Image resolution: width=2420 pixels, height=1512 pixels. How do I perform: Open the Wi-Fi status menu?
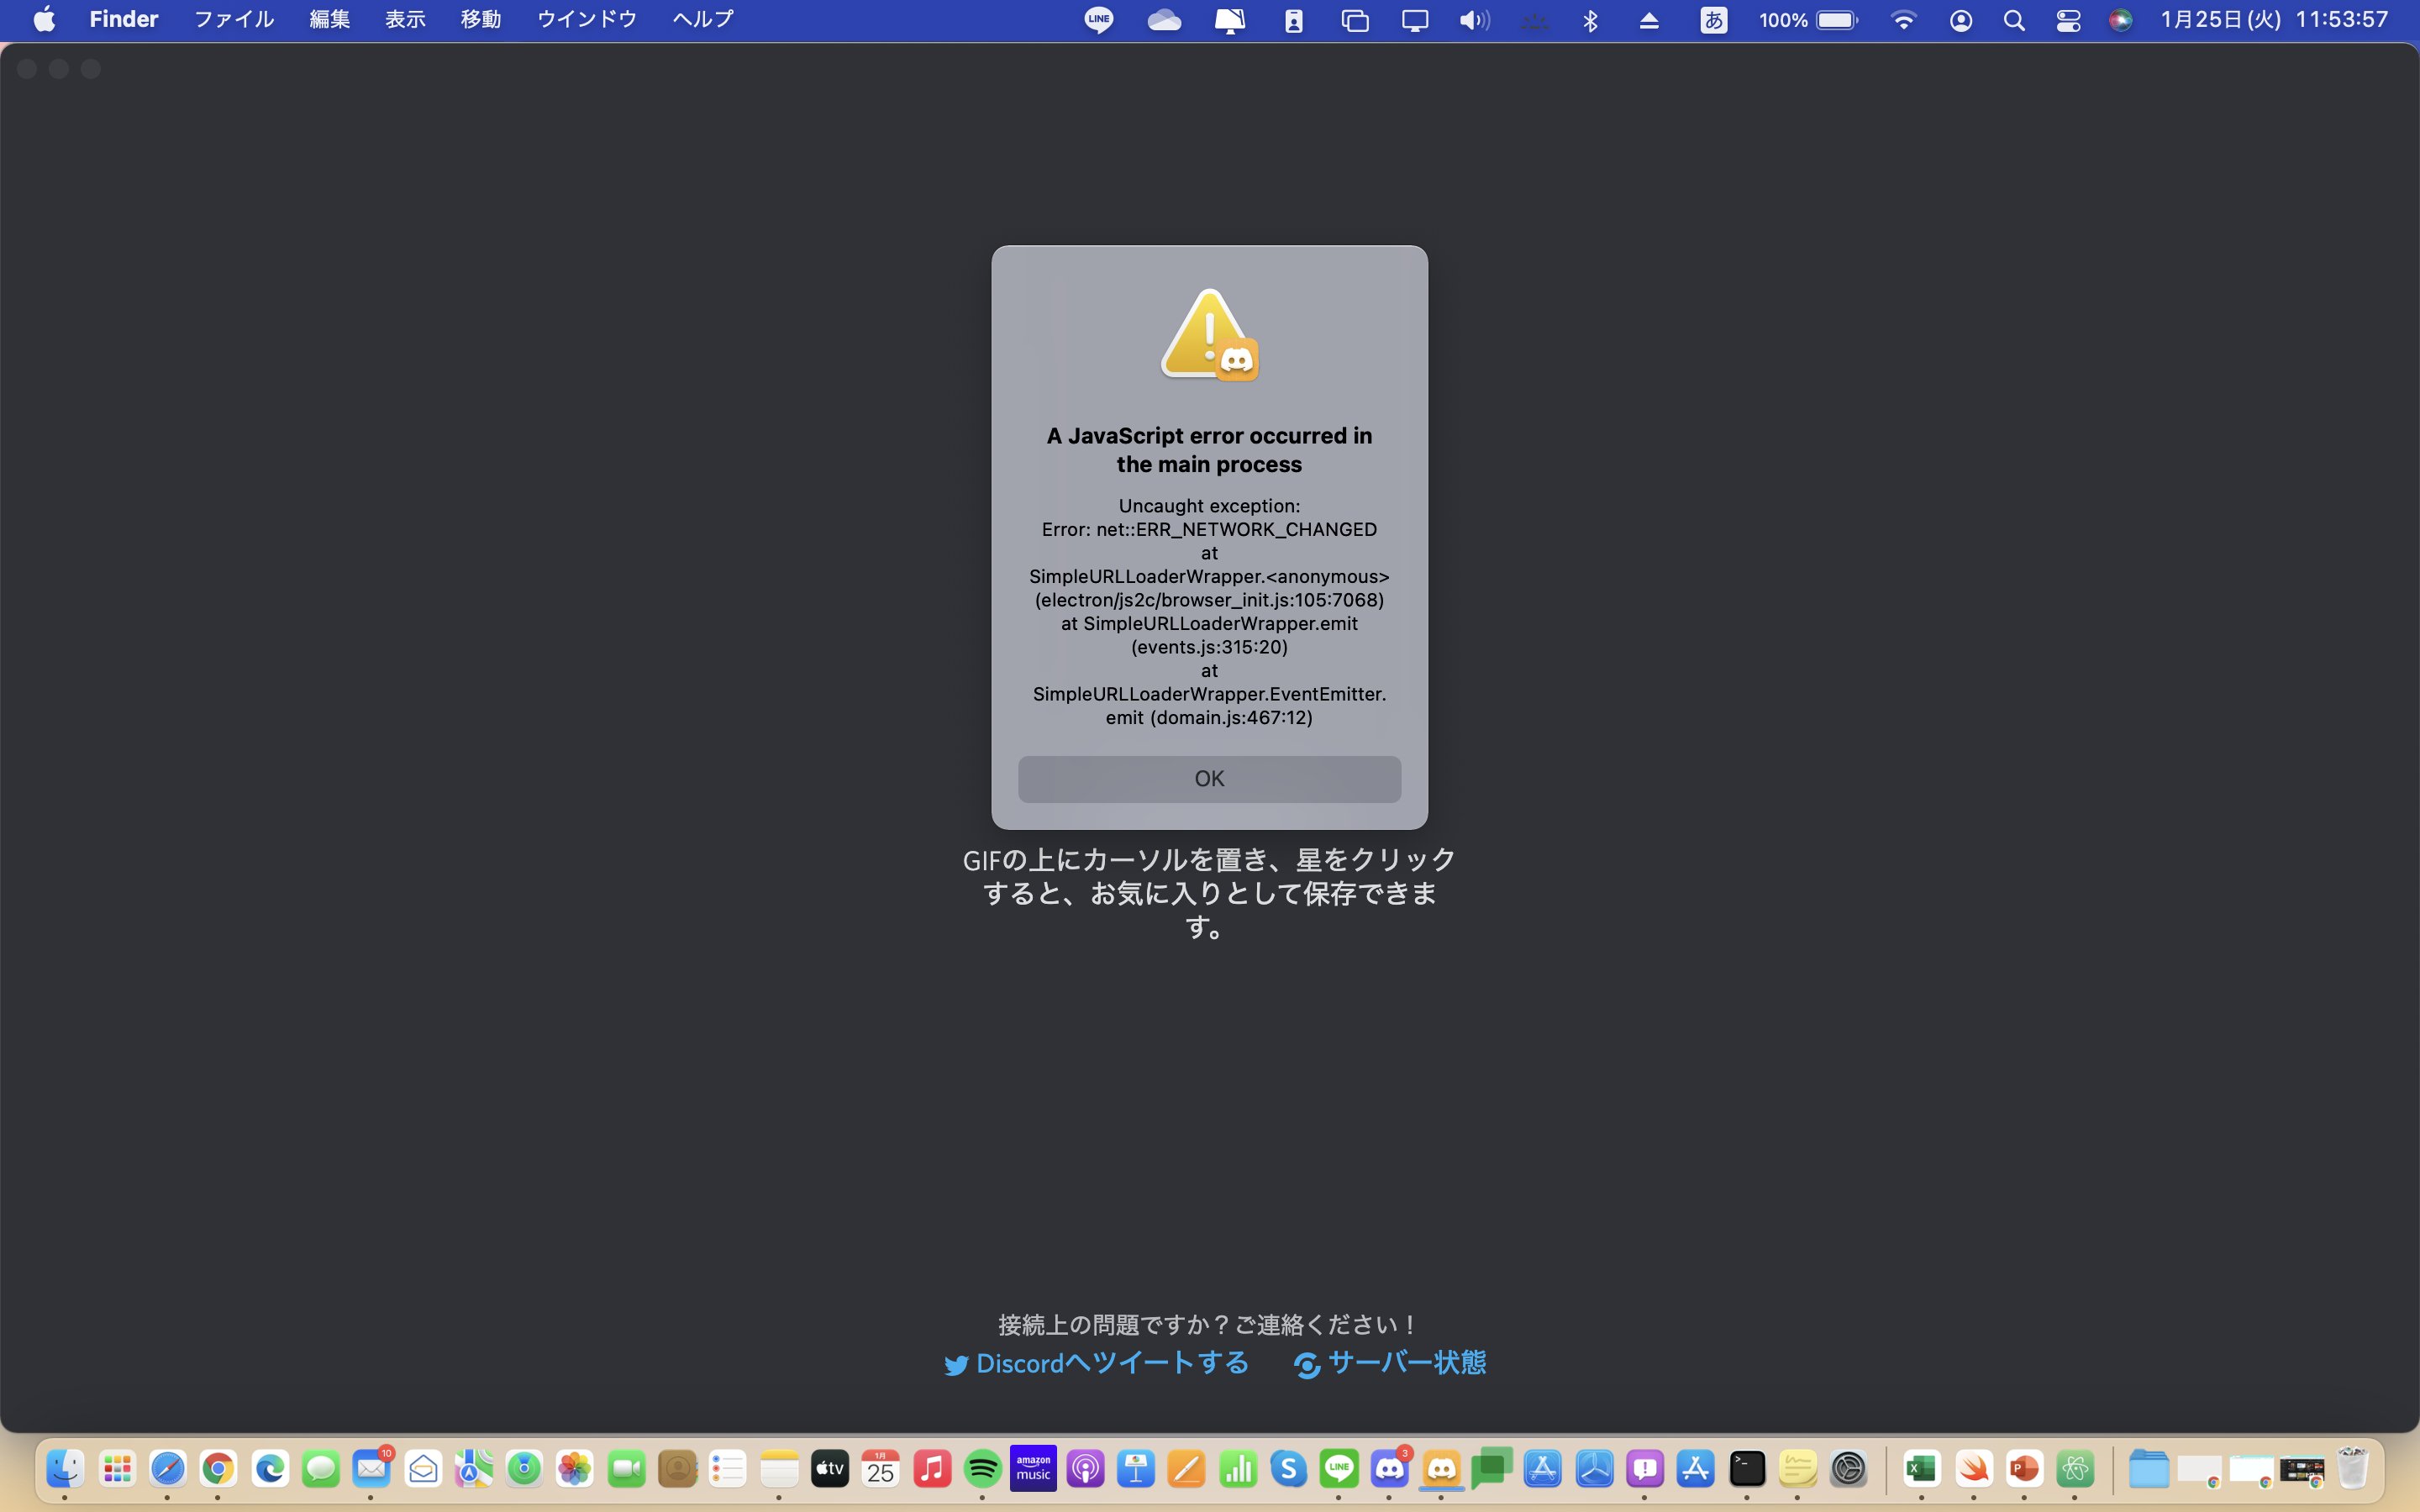1904,19
